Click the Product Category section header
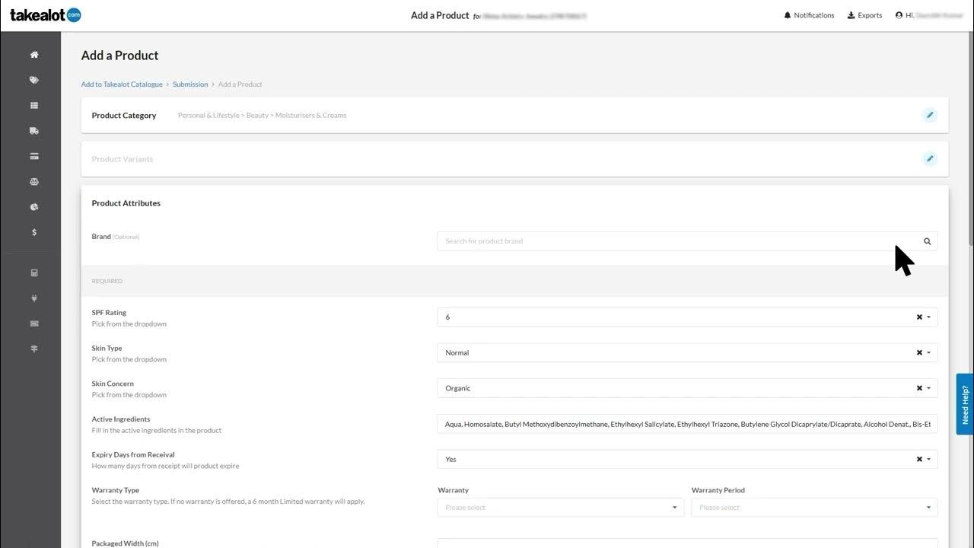Image resolution: width=974 pixels, height=548 pixels. [x=124, y=116]
